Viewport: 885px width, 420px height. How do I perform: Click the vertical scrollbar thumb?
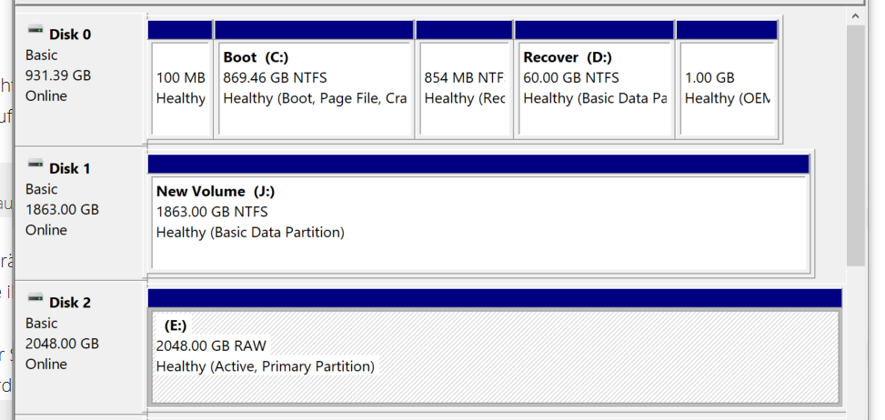856,145
